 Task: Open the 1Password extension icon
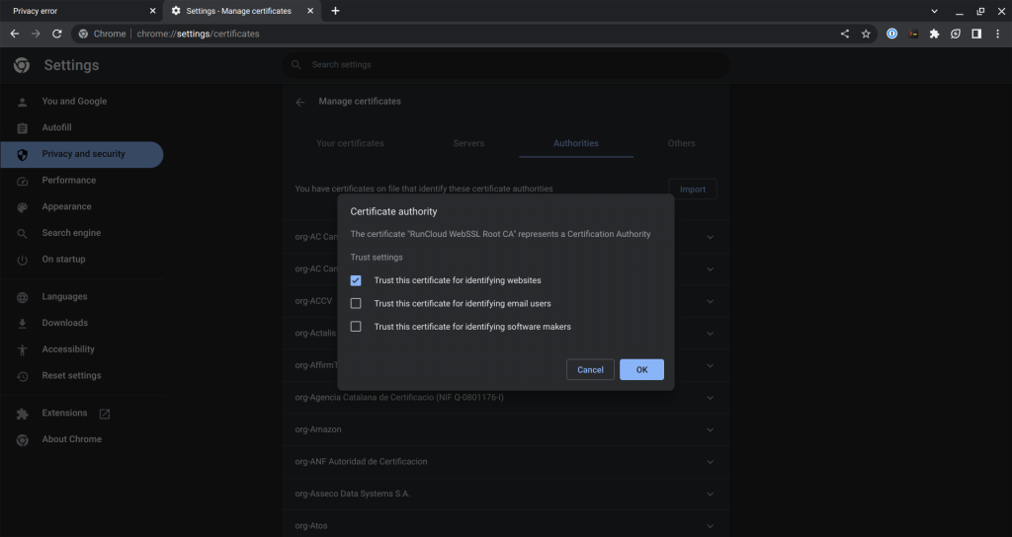click(892, 34)
